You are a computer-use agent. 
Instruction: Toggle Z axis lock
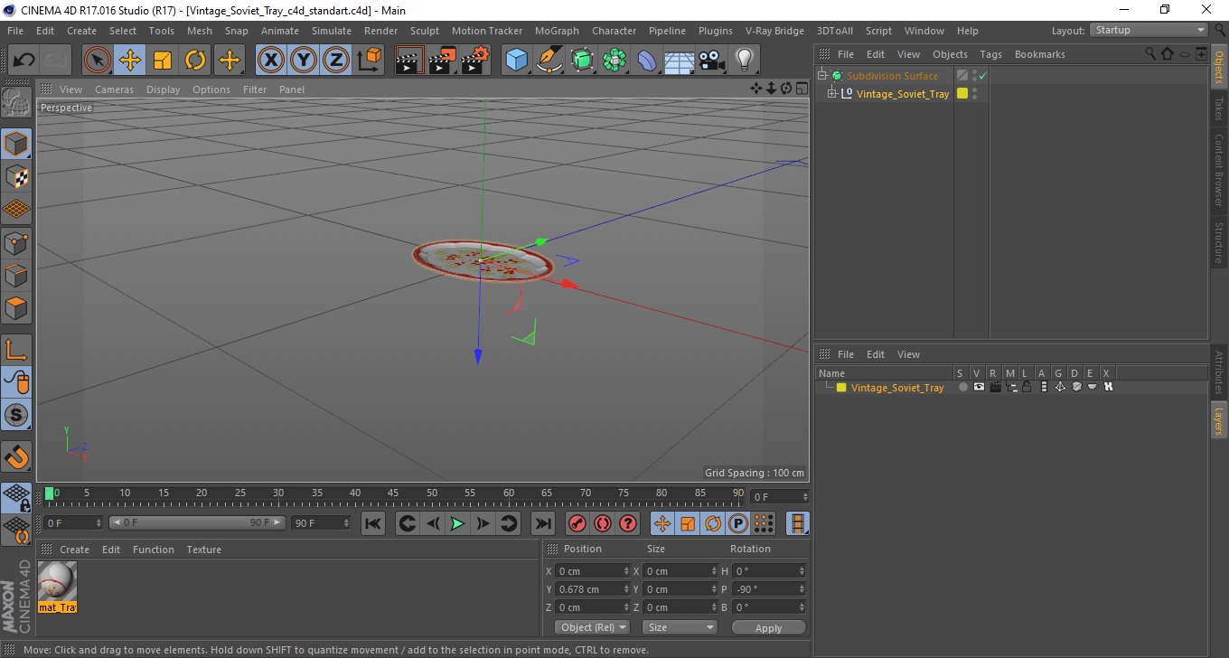click(x=336, y=61)
